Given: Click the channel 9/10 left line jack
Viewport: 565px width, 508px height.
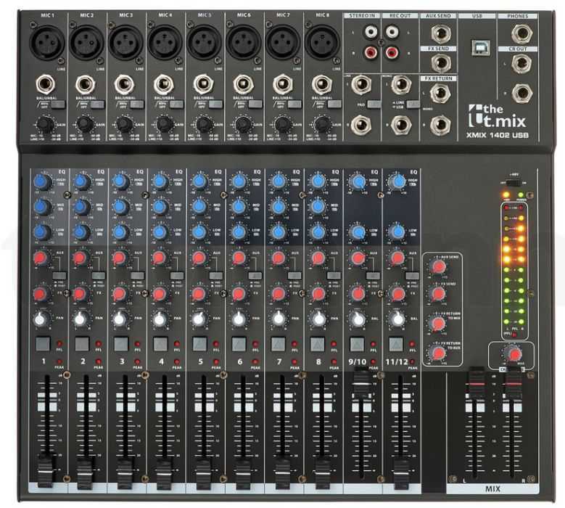Looking at the screenshot, I should 361,84.
